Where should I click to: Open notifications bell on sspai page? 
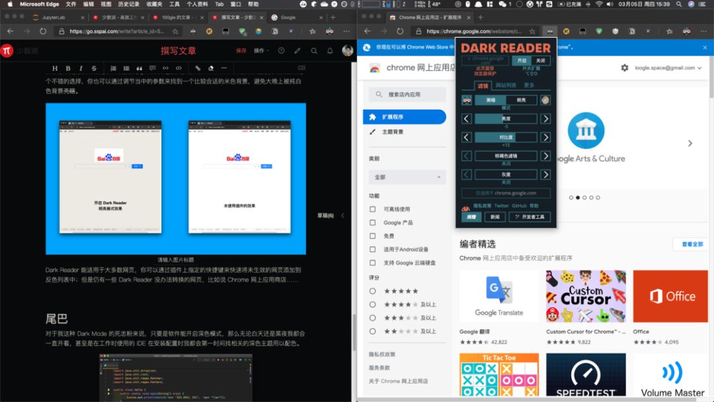[x=330, y=51]
